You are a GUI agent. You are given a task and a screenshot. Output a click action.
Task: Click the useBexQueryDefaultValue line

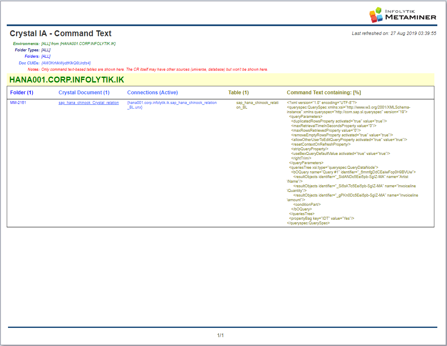tap(341, 154)
